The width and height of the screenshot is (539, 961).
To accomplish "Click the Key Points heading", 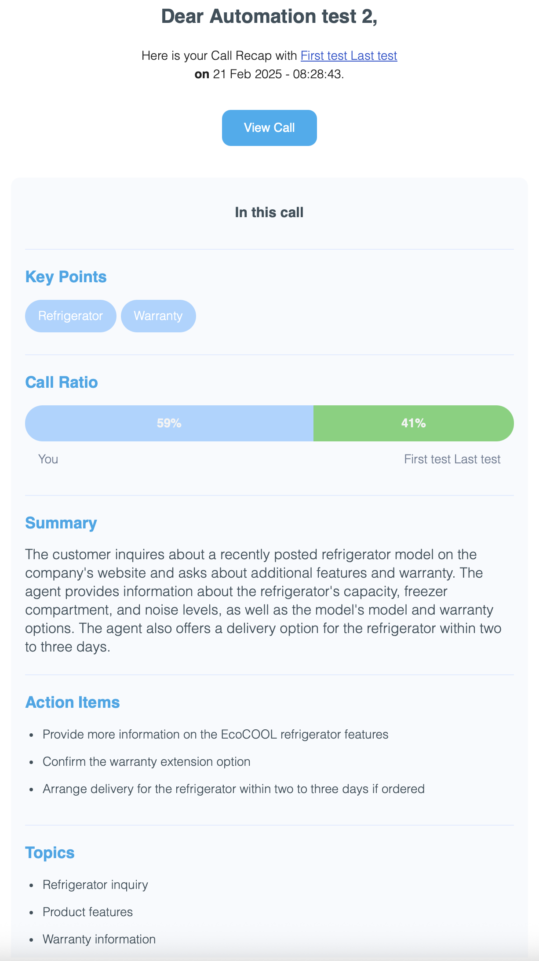I will [66, 277].
